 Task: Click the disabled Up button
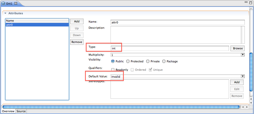(x=77, y=28)
